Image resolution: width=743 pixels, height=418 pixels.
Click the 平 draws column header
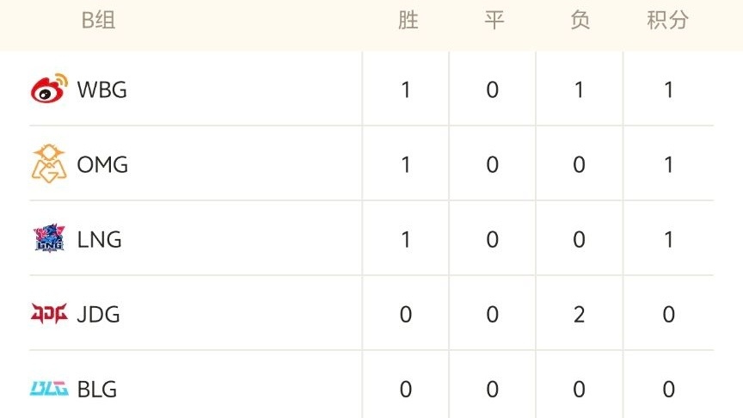[494, 21]
